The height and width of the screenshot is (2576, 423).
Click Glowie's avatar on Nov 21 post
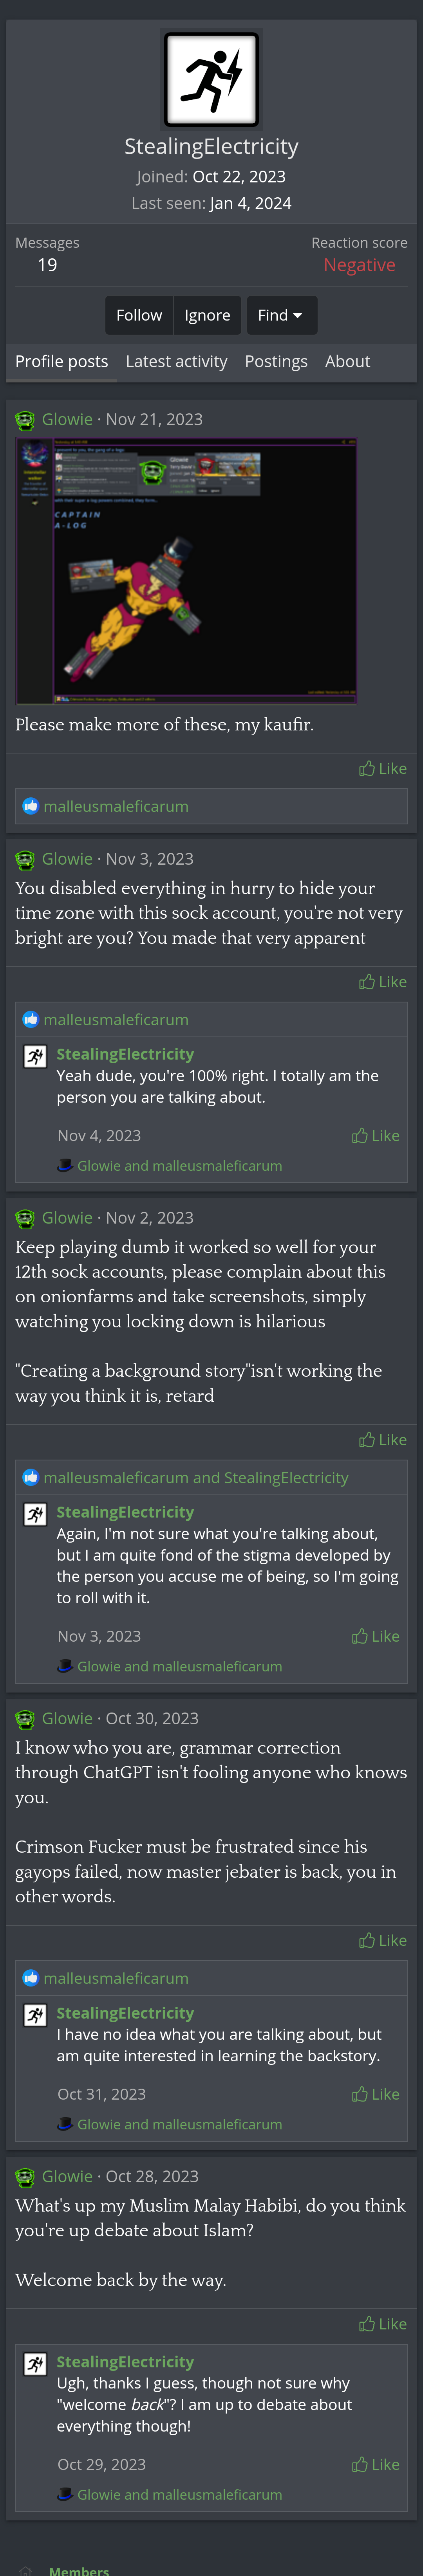(x=25, y=420)
